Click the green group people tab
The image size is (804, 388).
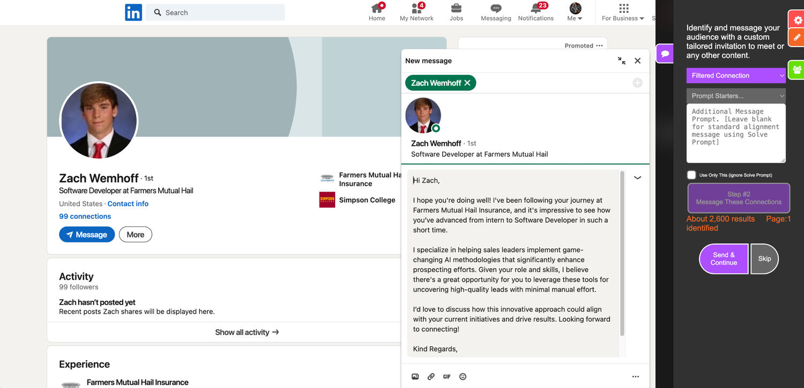pos(797,70)
